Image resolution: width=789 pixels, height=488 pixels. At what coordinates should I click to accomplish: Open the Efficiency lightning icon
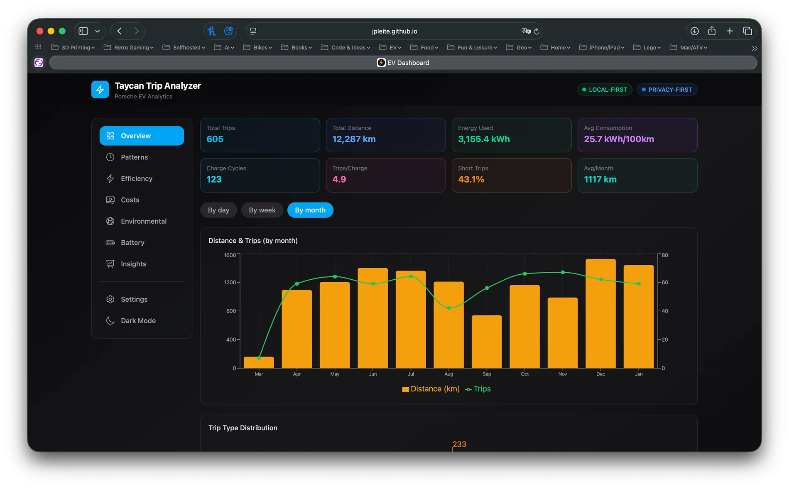[110, 178]
